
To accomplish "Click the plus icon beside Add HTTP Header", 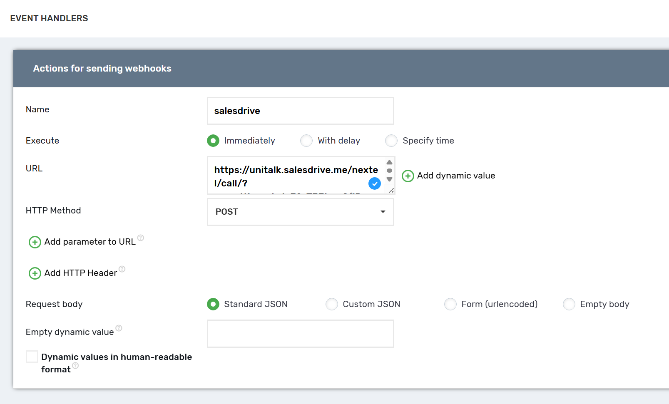I will (35, 273).
